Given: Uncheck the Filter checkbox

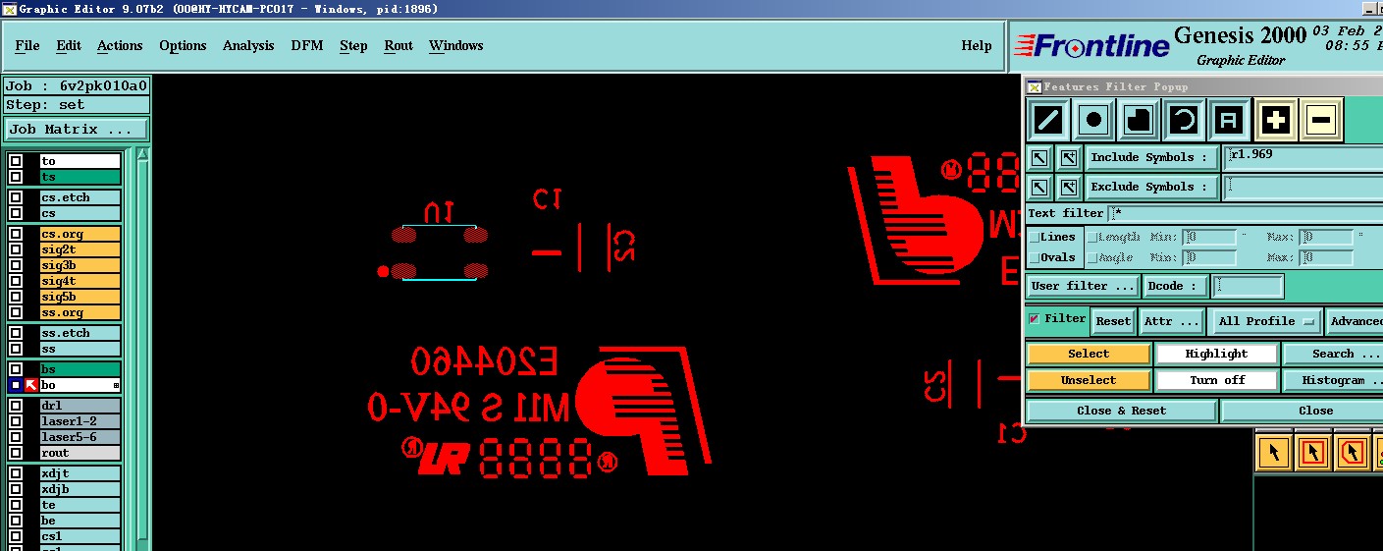Looking at the screenshot, I should 1034,319.
